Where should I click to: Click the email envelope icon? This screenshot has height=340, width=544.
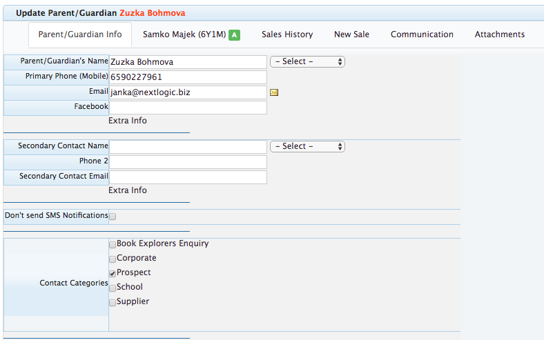click(x=274, y=92)
